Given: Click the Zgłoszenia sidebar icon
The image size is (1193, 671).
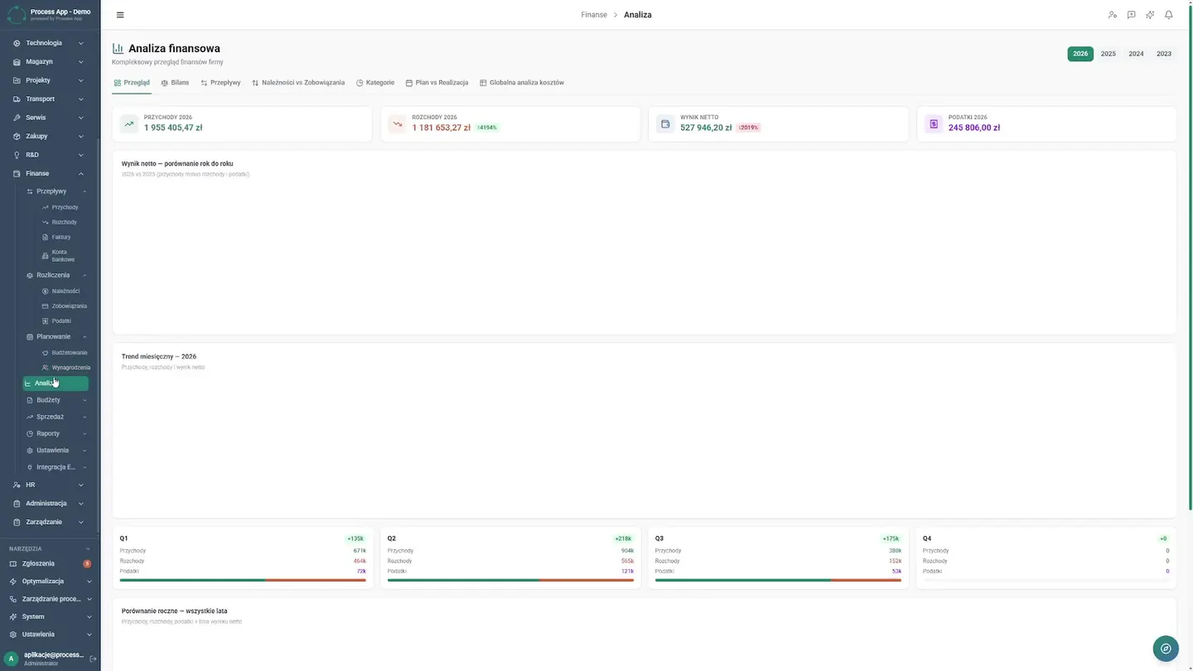Looking at the screenshot, I should pyautogui.click(x=13, y=563).
